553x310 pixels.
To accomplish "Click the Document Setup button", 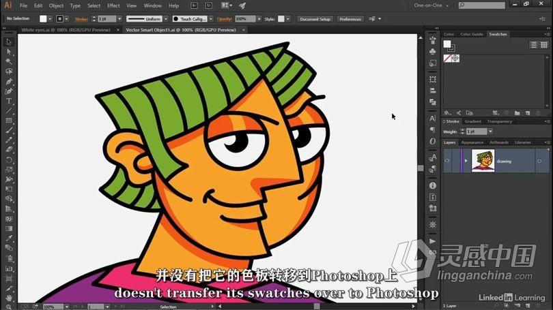I will click(x=315, y=19).
